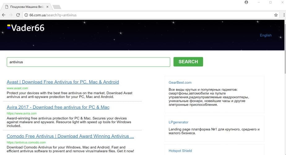
Task: Reload the page with the refresh icon
Action: tap(18, 15)
